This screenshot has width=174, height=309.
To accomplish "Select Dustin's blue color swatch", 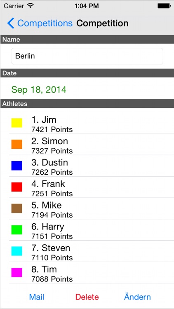I will click(x=17, y=166).
